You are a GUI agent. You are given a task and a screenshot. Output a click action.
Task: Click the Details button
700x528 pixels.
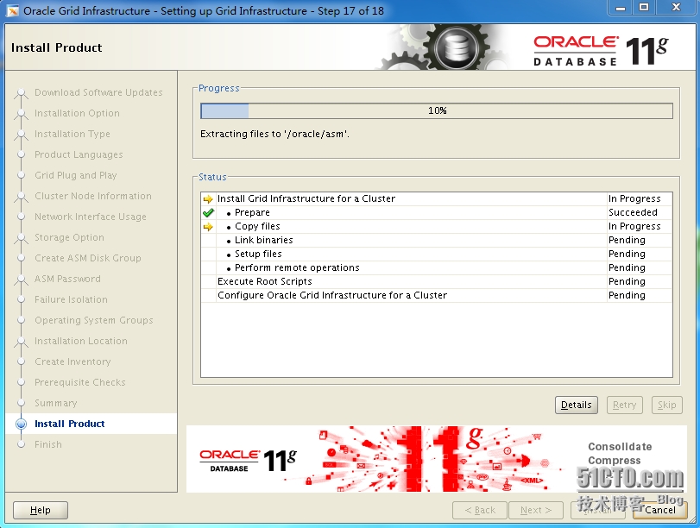[576, 405]
